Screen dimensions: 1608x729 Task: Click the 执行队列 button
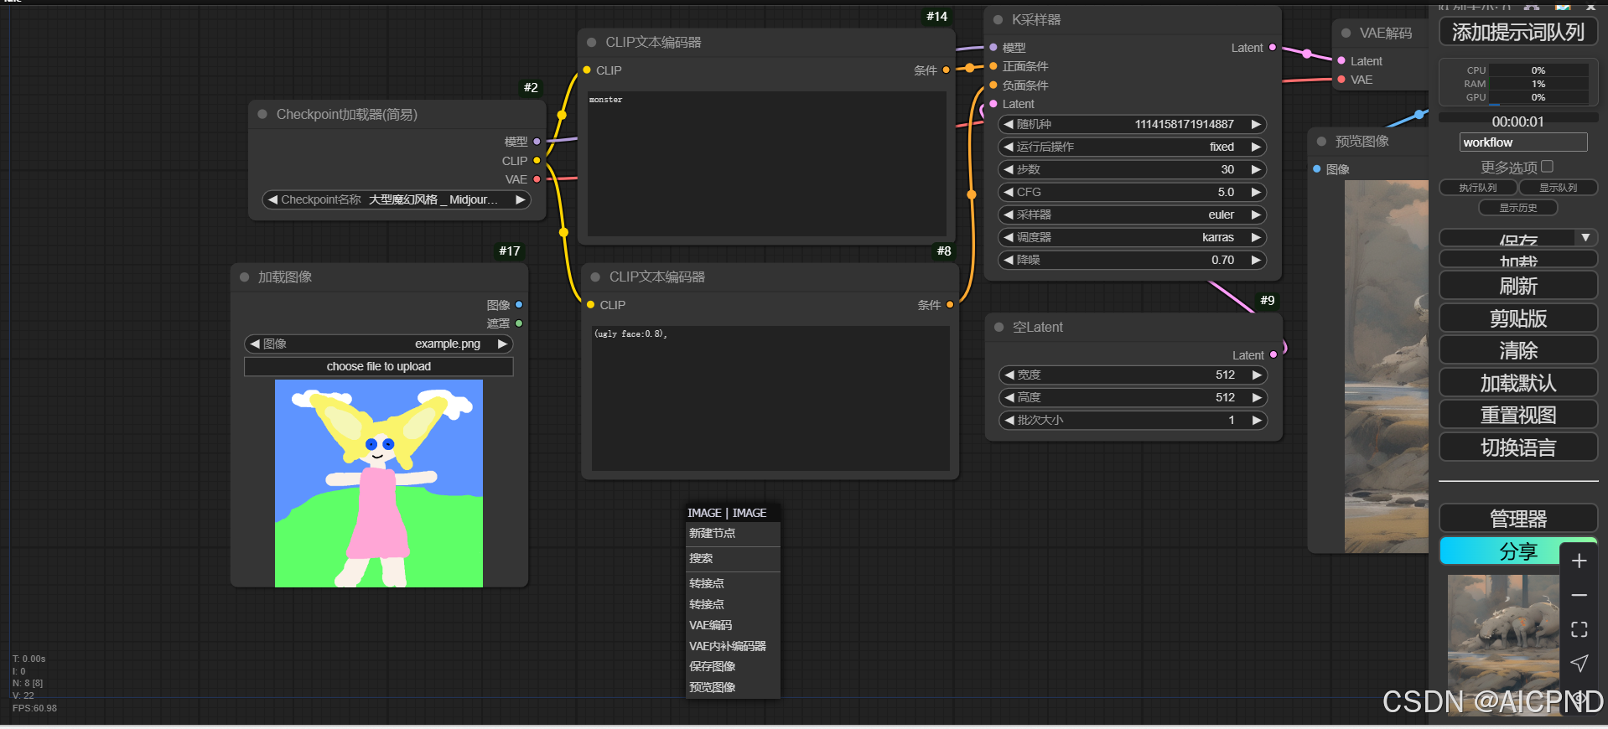pyautogui.click(x=1477, y=188)
